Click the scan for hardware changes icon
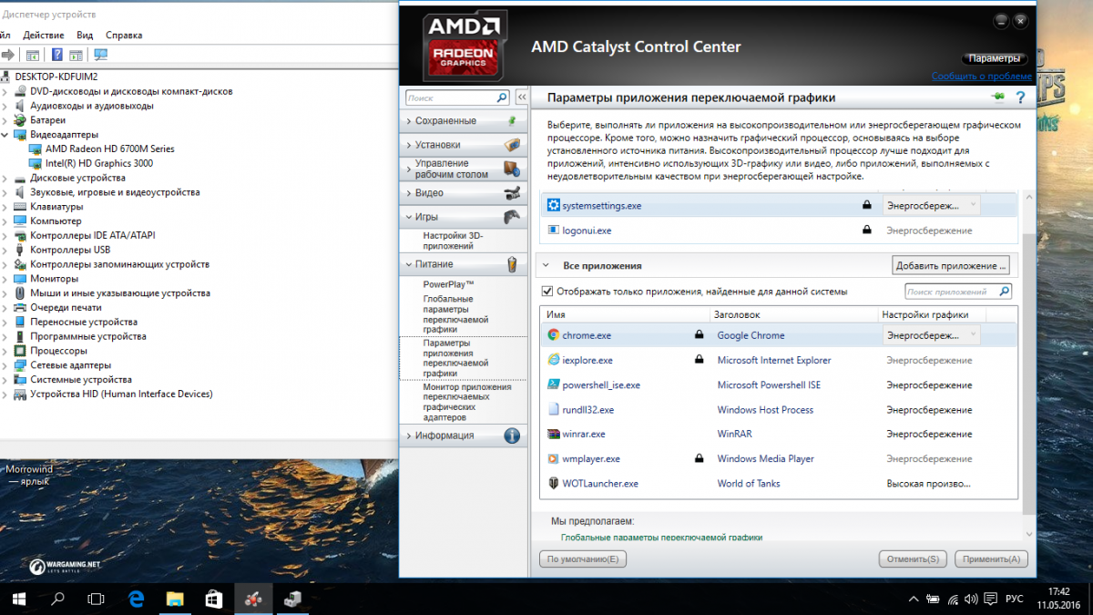1093x615 pixels. coord(100,55)
